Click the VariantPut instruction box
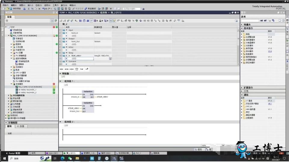The height and width of the screenshot is (162, 289). (88, 107)
